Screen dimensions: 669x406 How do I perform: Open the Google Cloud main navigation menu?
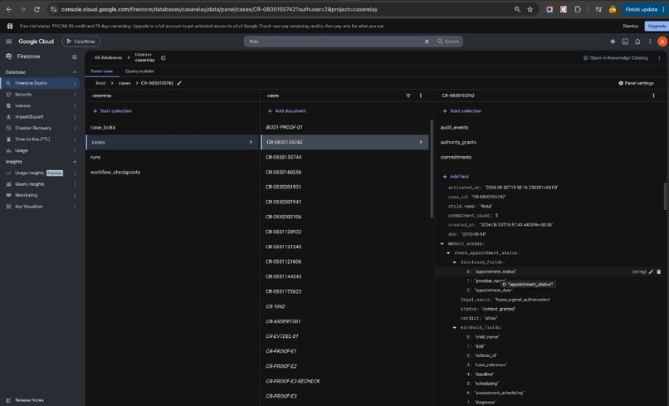coord(8,42)
